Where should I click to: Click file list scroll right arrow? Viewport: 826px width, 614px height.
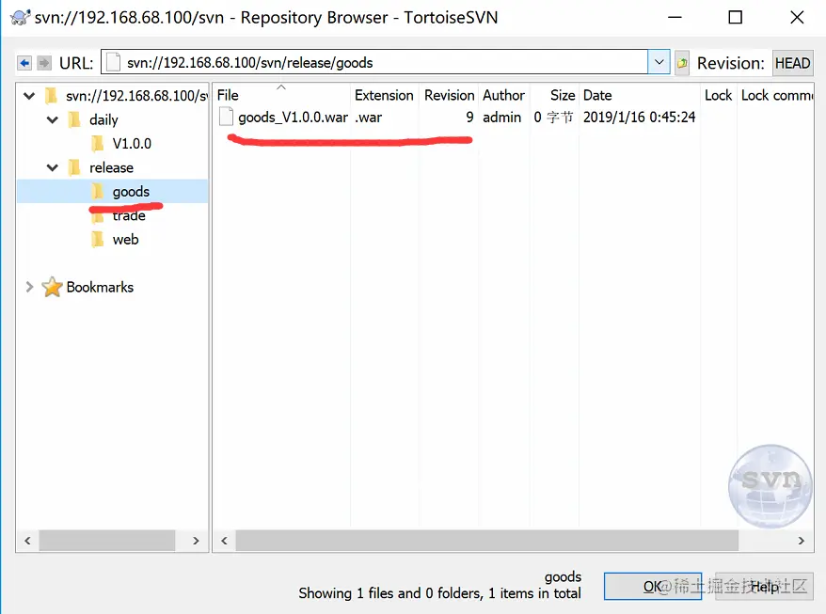coord(802,541)
